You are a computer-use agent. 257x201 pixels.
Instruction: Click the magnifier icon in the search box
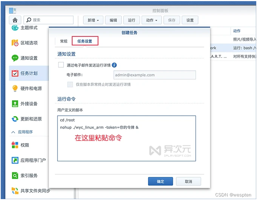click(x=29, y=20)
